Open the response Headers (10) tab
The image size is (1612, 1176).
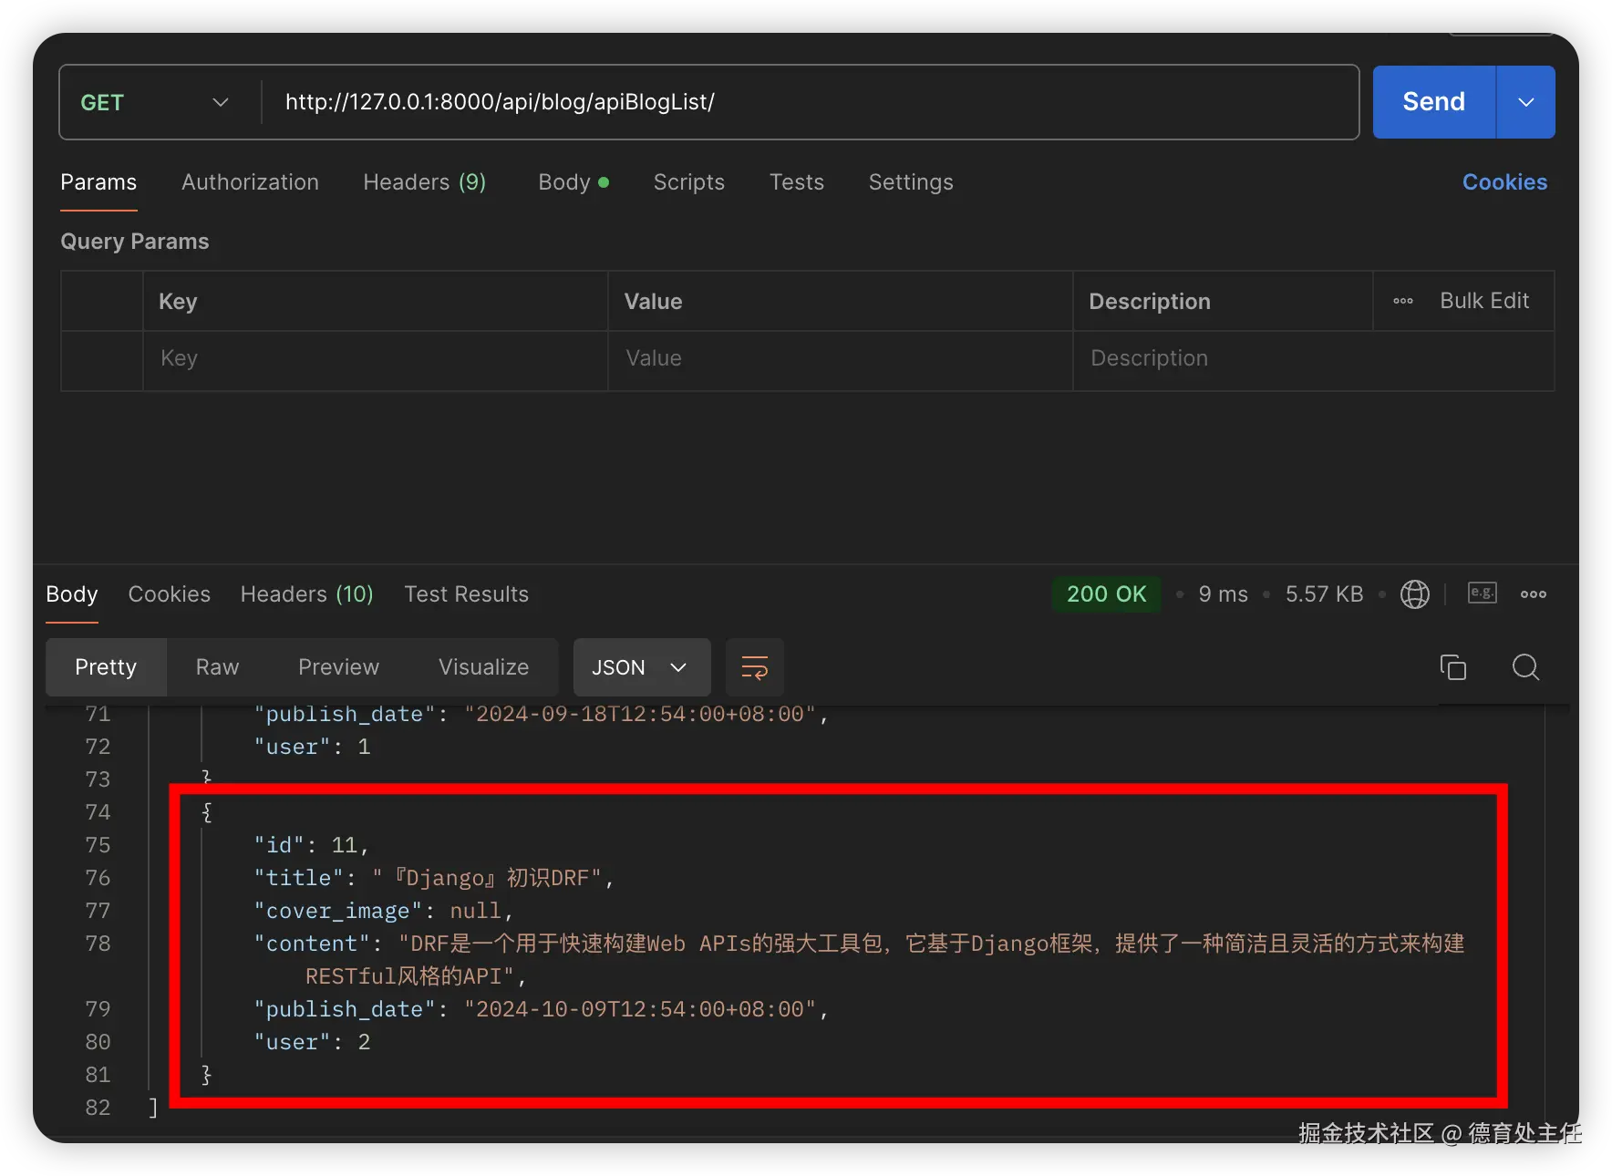point(306,594)
